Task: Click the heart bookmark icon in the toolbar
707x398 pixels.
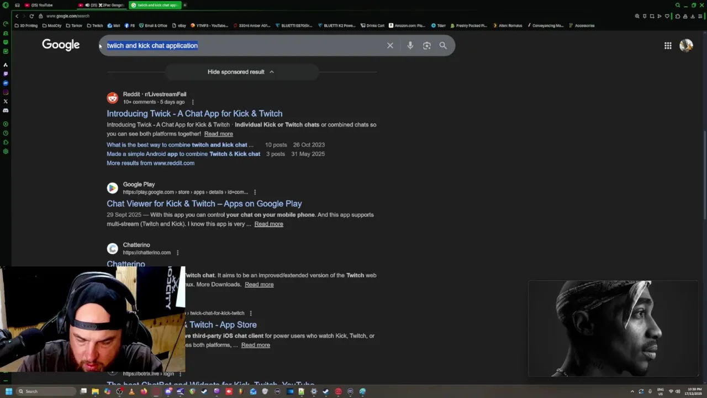Action: click(x=667, y=16)
